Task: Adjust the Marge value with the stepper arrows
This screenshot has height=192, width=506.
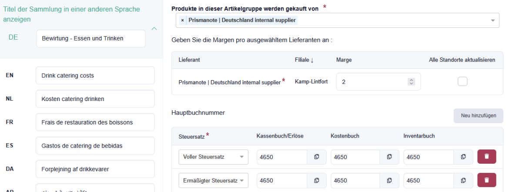Action: tap(412, 82)
